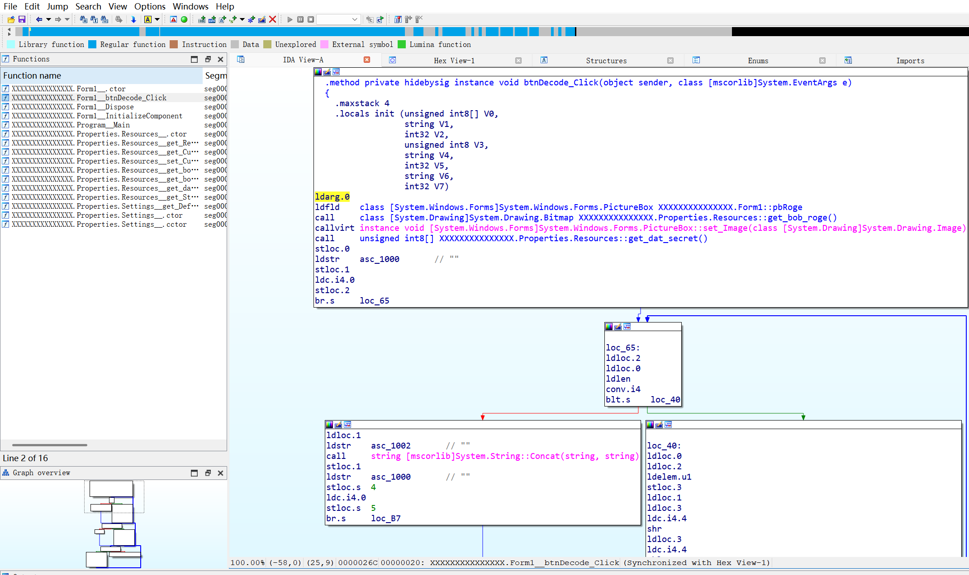Click the Functions list horizontal scrollbar
Screen dimensions: 969x575
pos(50,445)
